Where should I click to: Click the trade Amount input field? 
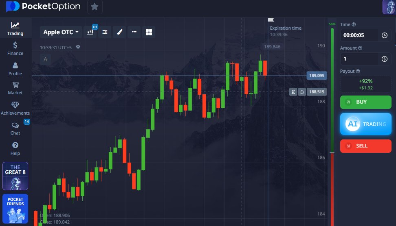360,59
